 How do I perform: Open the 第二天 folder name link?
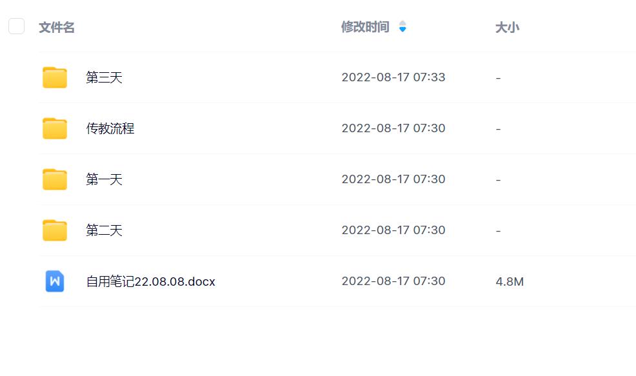click(104, 230)
